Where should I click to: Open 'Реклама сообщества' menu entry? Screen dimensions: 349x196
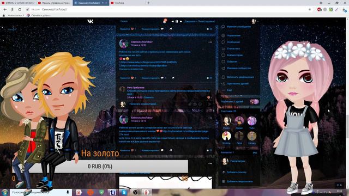point(239,68)
